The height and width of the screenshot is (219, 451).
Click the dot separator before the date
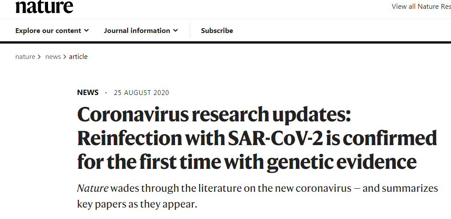pos(106,93)
